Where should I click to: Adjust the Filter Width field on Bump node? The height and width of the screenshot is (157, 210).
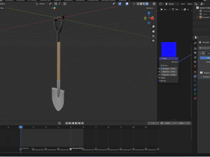tap(169, 75)
